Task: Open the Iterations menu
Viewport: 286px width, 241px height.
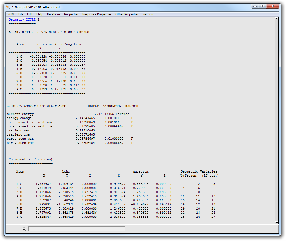Action: [x=54, y=14]
